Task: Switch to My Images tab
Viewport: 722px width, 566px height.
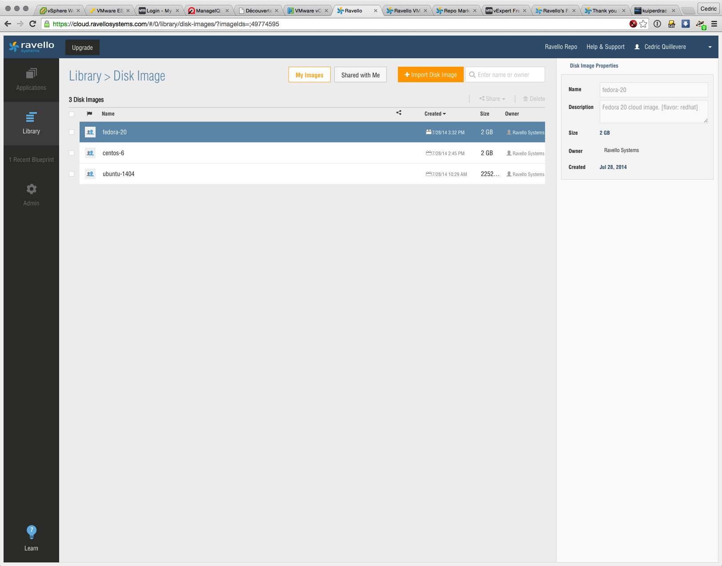Action: click(309, 75)
